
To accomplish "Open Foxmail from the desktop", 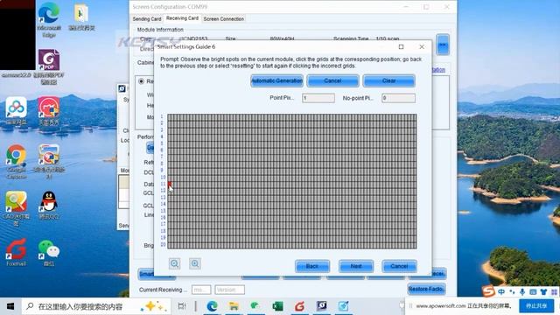I will click(x=16, y=252).
